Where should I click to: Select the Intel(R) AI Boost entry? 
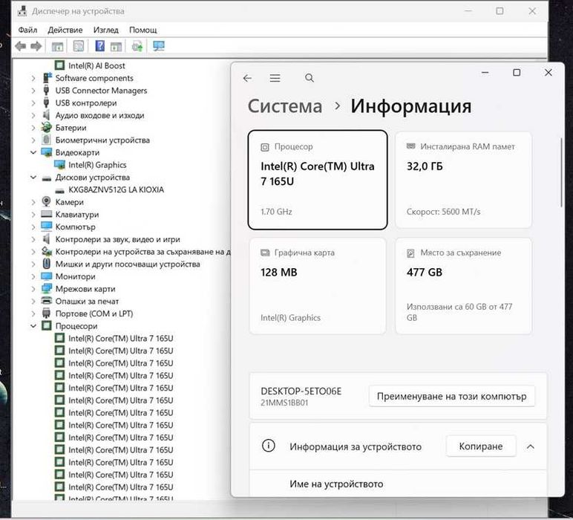pyautogui.click(x=96, y=65)
